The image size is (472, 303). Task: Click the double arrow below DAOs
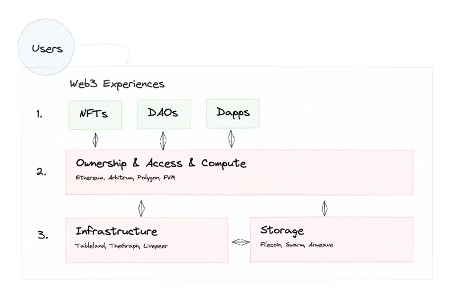[x=163, y=141]
